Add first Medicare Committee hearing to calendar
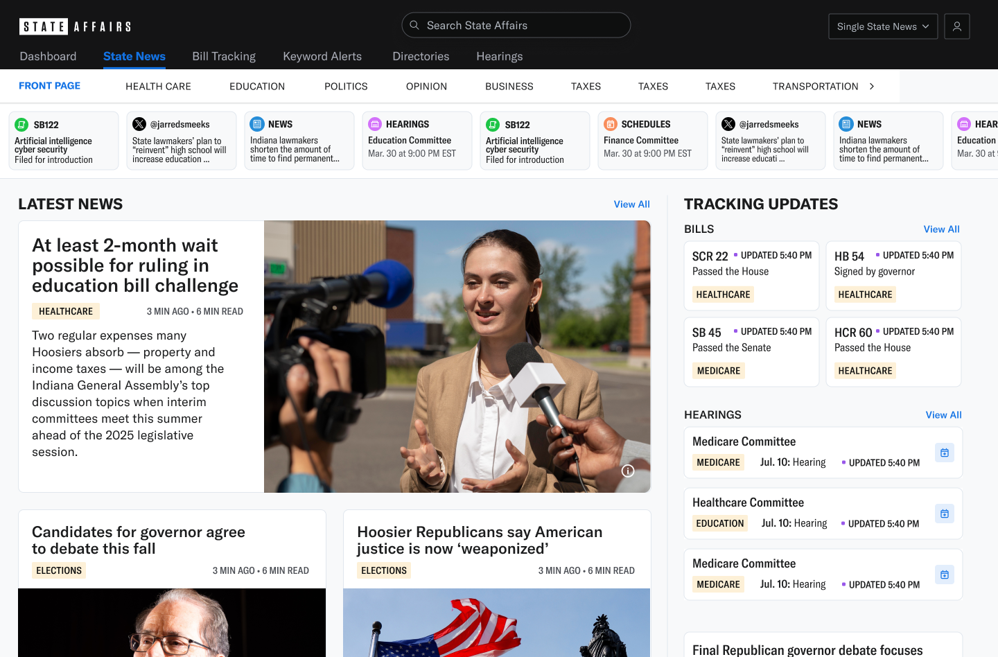The height and width of the screenshot is (657, 998). [945, 453]
